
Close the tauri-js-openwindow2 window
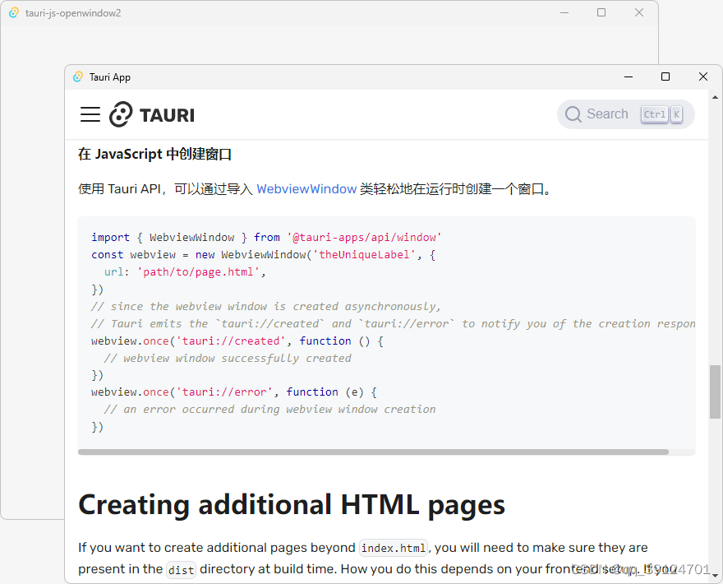639,12
